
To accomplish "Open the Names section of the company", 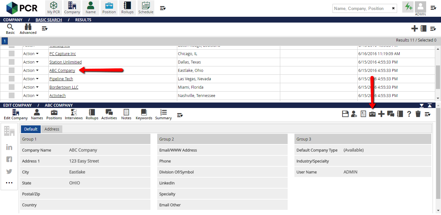I will point(37,114).
